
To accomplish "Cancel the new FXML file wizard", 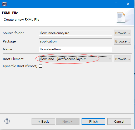I will (119, 122).
